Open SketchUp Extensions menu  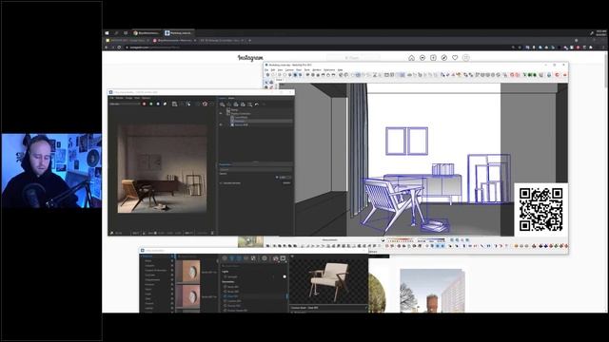329,69
